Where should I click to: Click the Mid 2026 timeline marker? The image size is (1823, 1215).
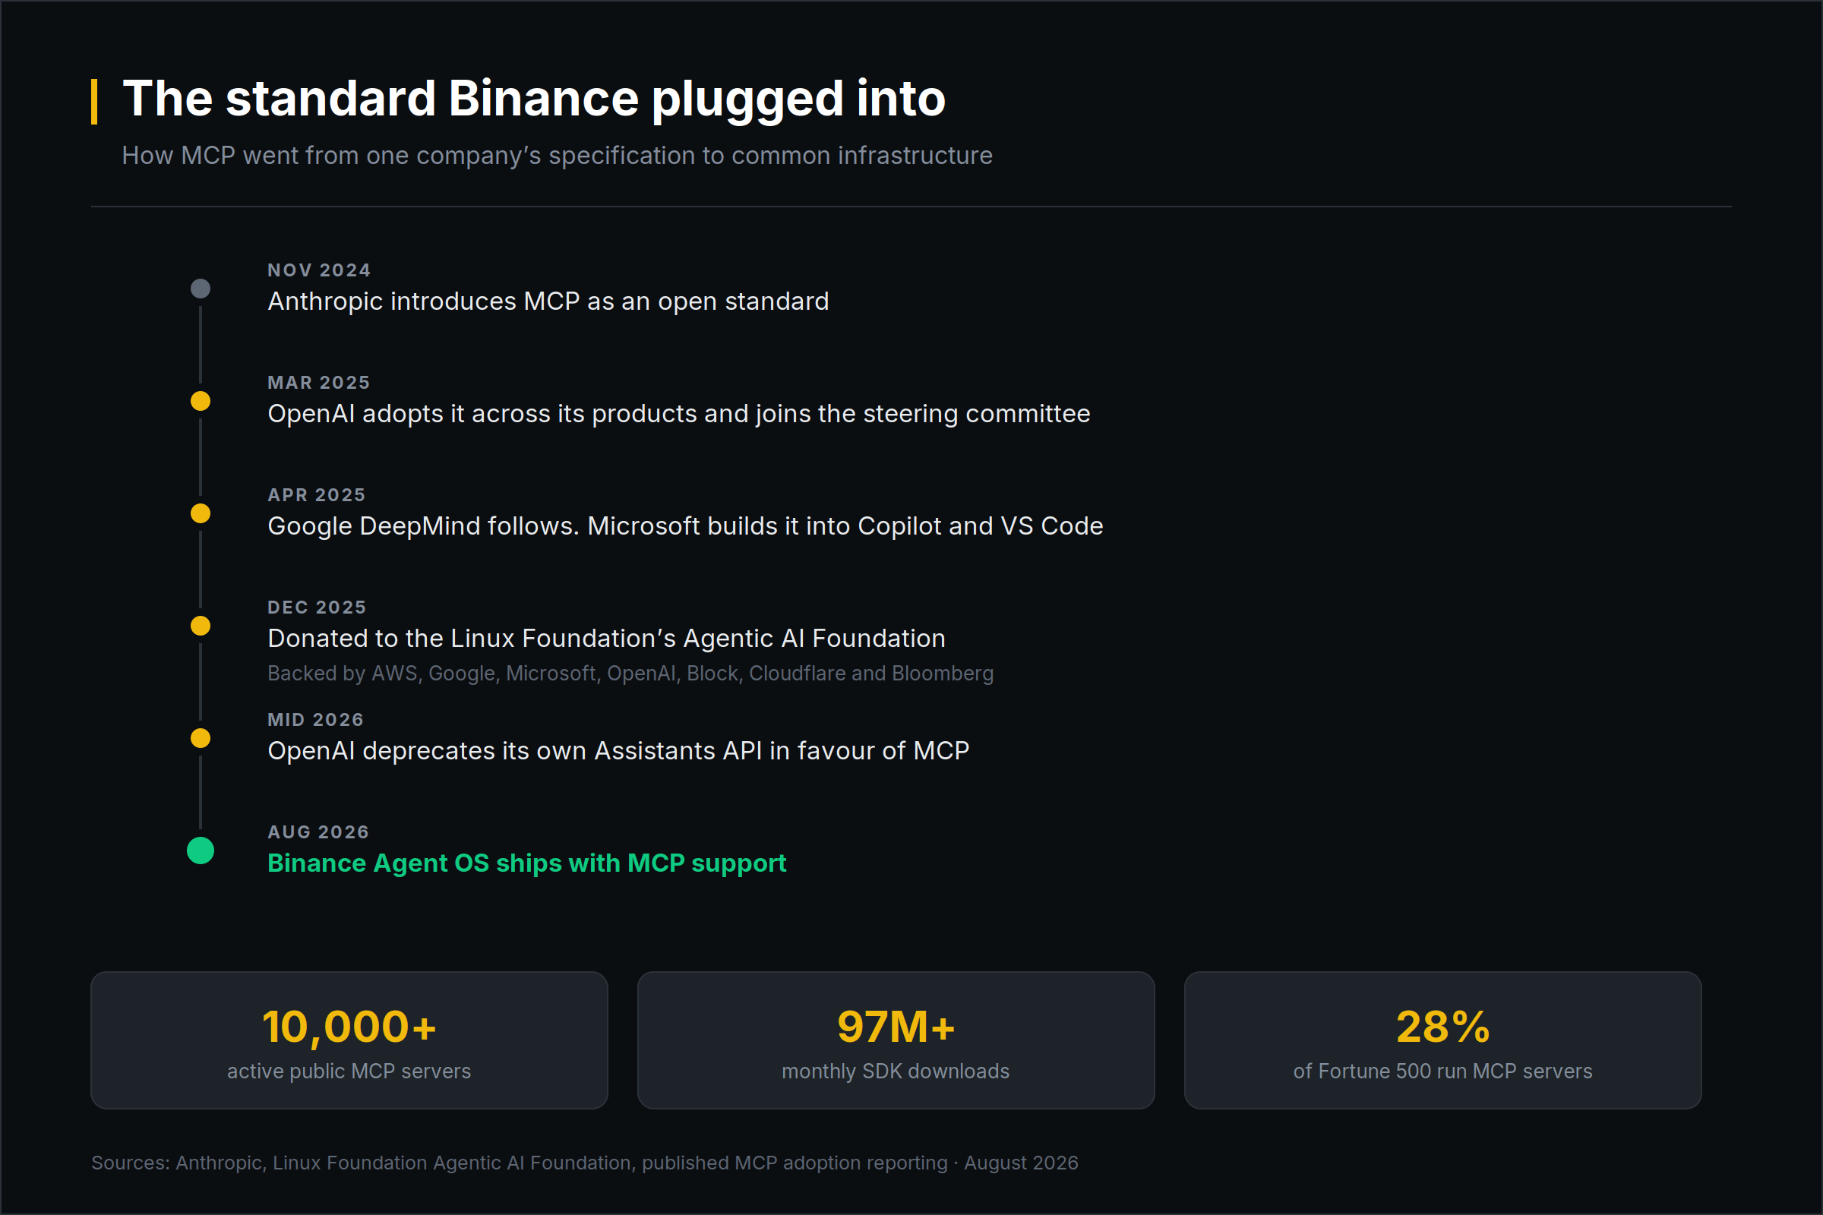201,738
